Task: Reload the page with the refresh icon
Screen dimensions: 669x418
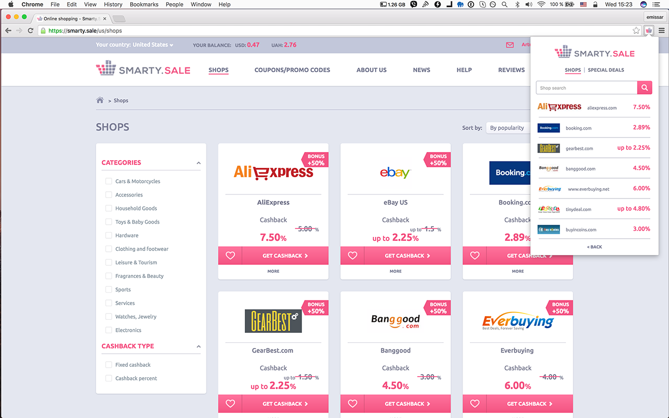Action: 31,31
